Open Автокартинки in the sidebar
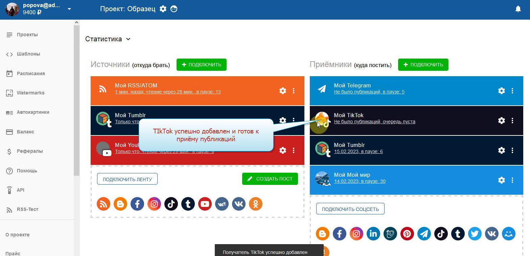Screen dimensions: 530x256 33,112
